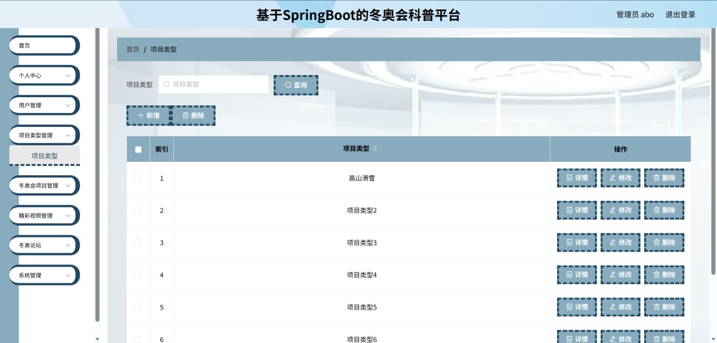Go to 首页 in the sidebar
The width and height of the screenshot is (717, 343).
44,46
